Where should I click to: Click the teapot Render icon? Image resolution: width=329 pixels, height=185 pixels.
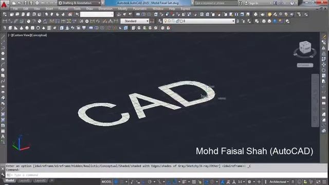tap(263, 14)
